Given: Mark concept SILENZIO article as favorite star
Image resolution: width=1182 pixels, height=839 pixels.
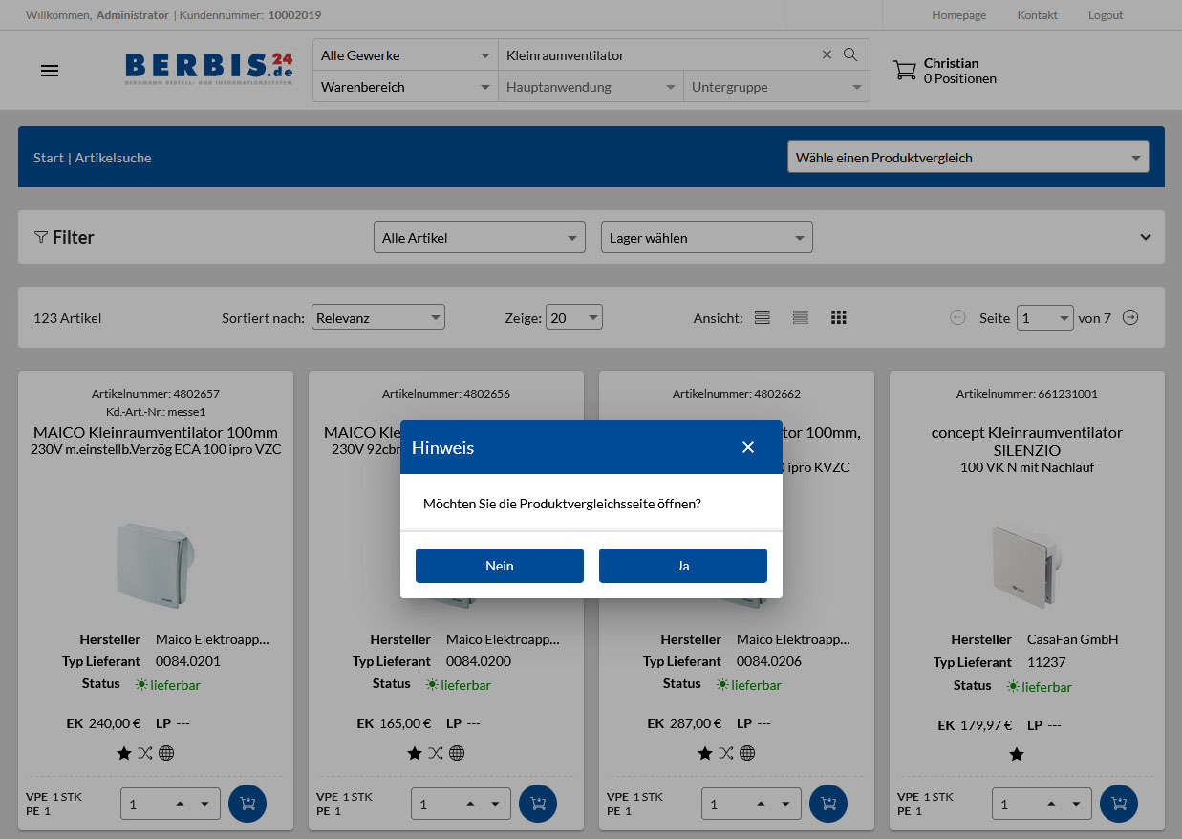Looking at the screenshot, I should pyautogui.click(x=1017, y=754).
